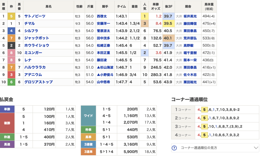Open trainer page 荒井朋弘
Image resolution: width=260 pixels, height=158 pixels.
190,38
